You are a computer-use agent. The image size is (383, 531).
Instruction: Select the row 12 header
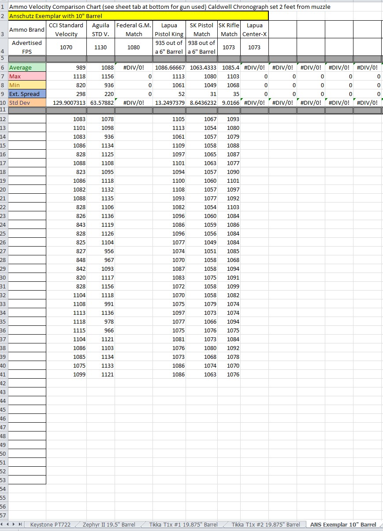pos(4,119)
